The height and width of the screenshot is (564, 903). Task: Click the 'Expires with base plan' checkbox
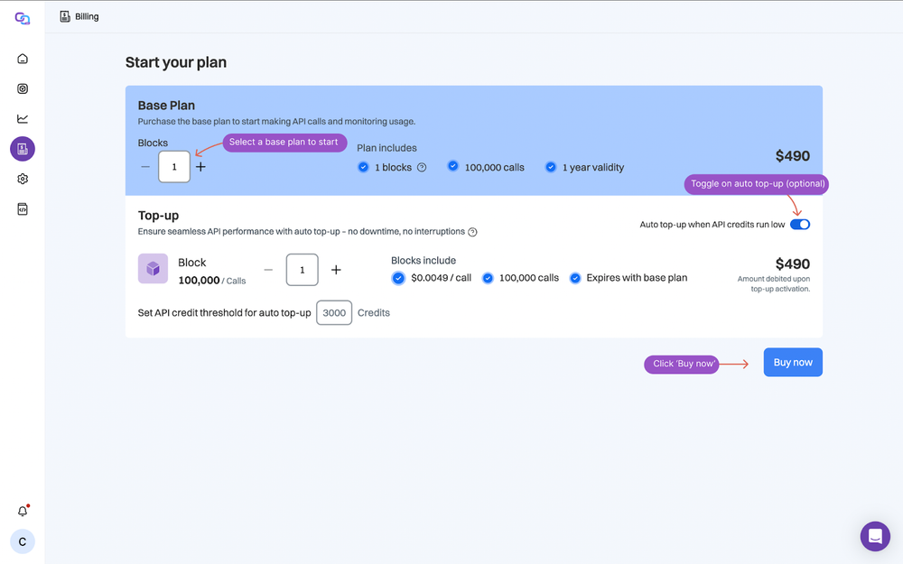(575, 278)
